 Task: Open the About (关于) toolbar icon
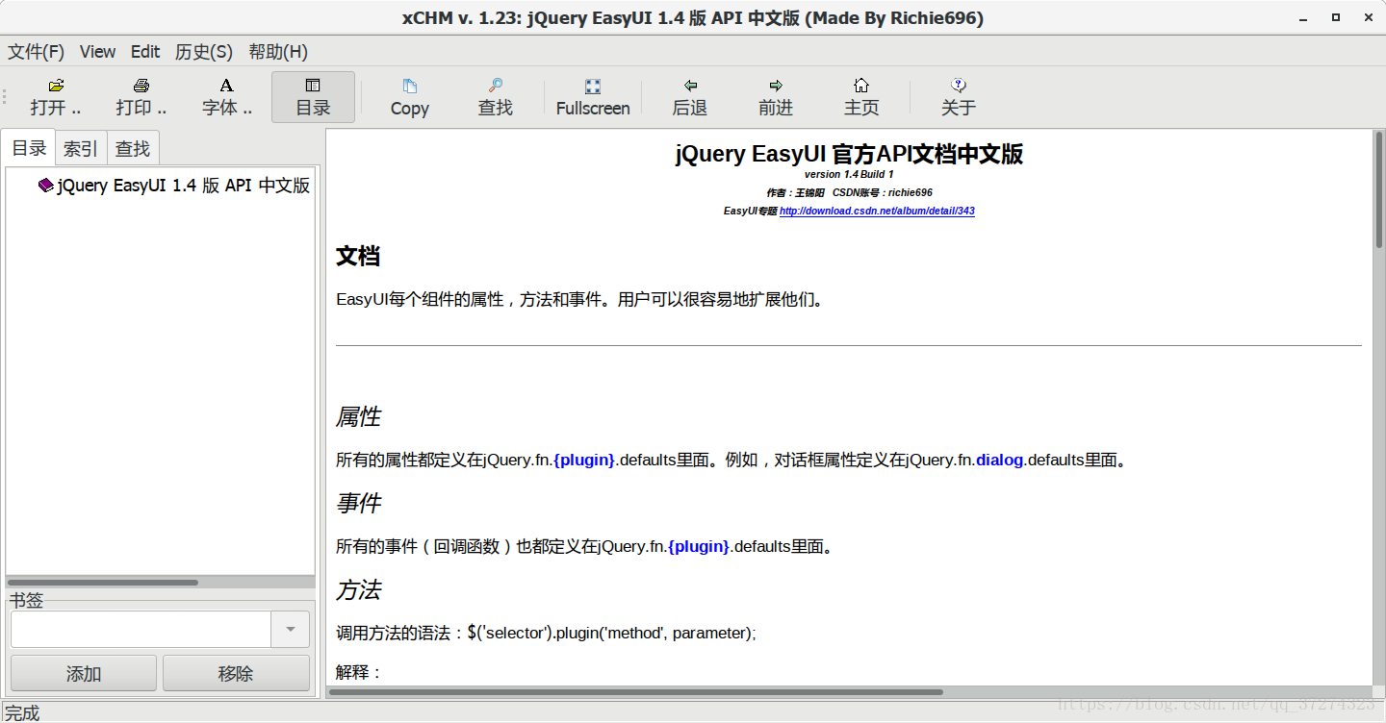958,87
